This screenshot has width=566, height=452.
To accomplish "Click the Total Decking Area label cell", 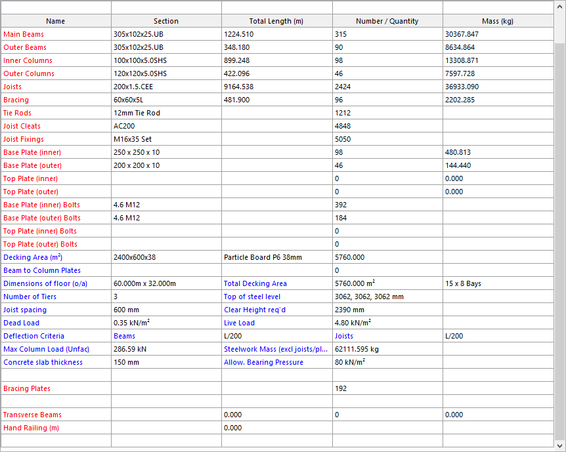I will pyautogui.click(x=277, y=283).
